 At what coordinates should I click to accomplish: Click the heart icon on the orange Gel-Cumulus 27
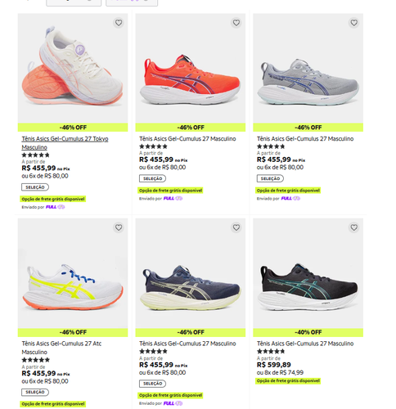click(x=236, y=23)
